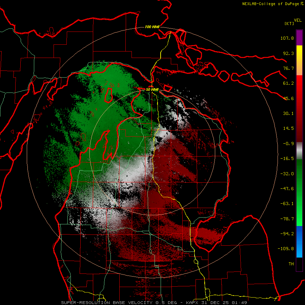Click the [KT] units label
This screenshot has width=305, height=305.
(289, 23)
